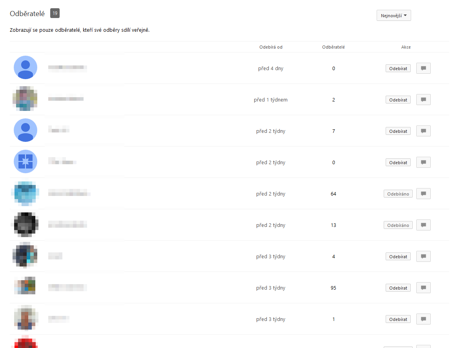This screenshot has width=459, height=348.
Task: Open the Nejnovější sort dropdown
Action: coord(394,16)
